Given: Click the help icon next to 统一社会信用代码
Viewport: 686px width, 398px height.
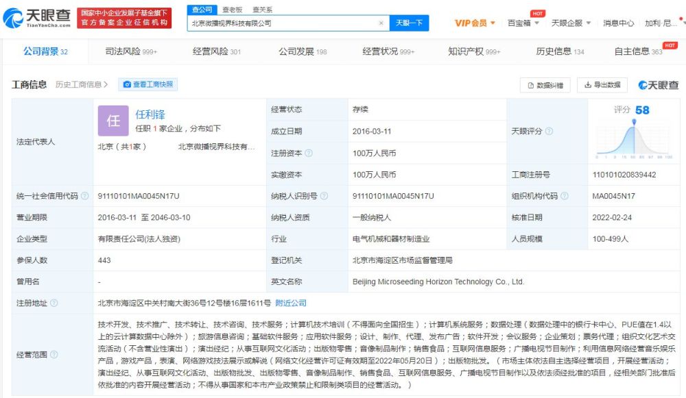Looking at the screenshot, I should 85,196.
